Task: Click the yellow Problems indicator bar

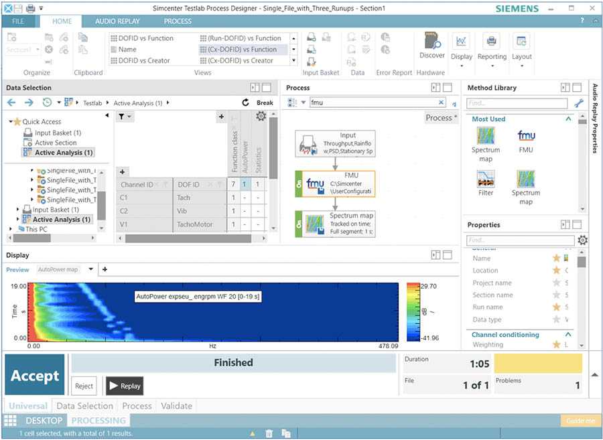Action: [538, 364]
